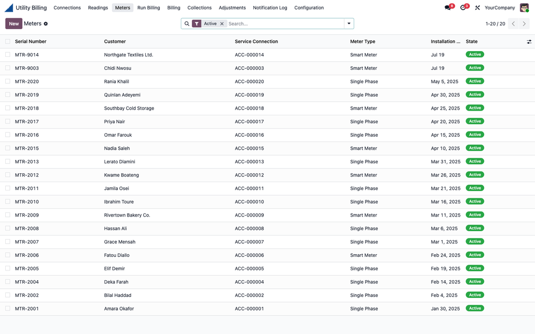535x334 pixels.
Task: Sort by Serial Number column header
Action: click(x=30, y=42)
